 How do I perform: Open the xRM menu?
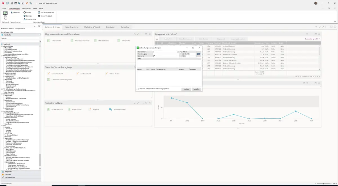pyautogui.click(x=35, y=8)
